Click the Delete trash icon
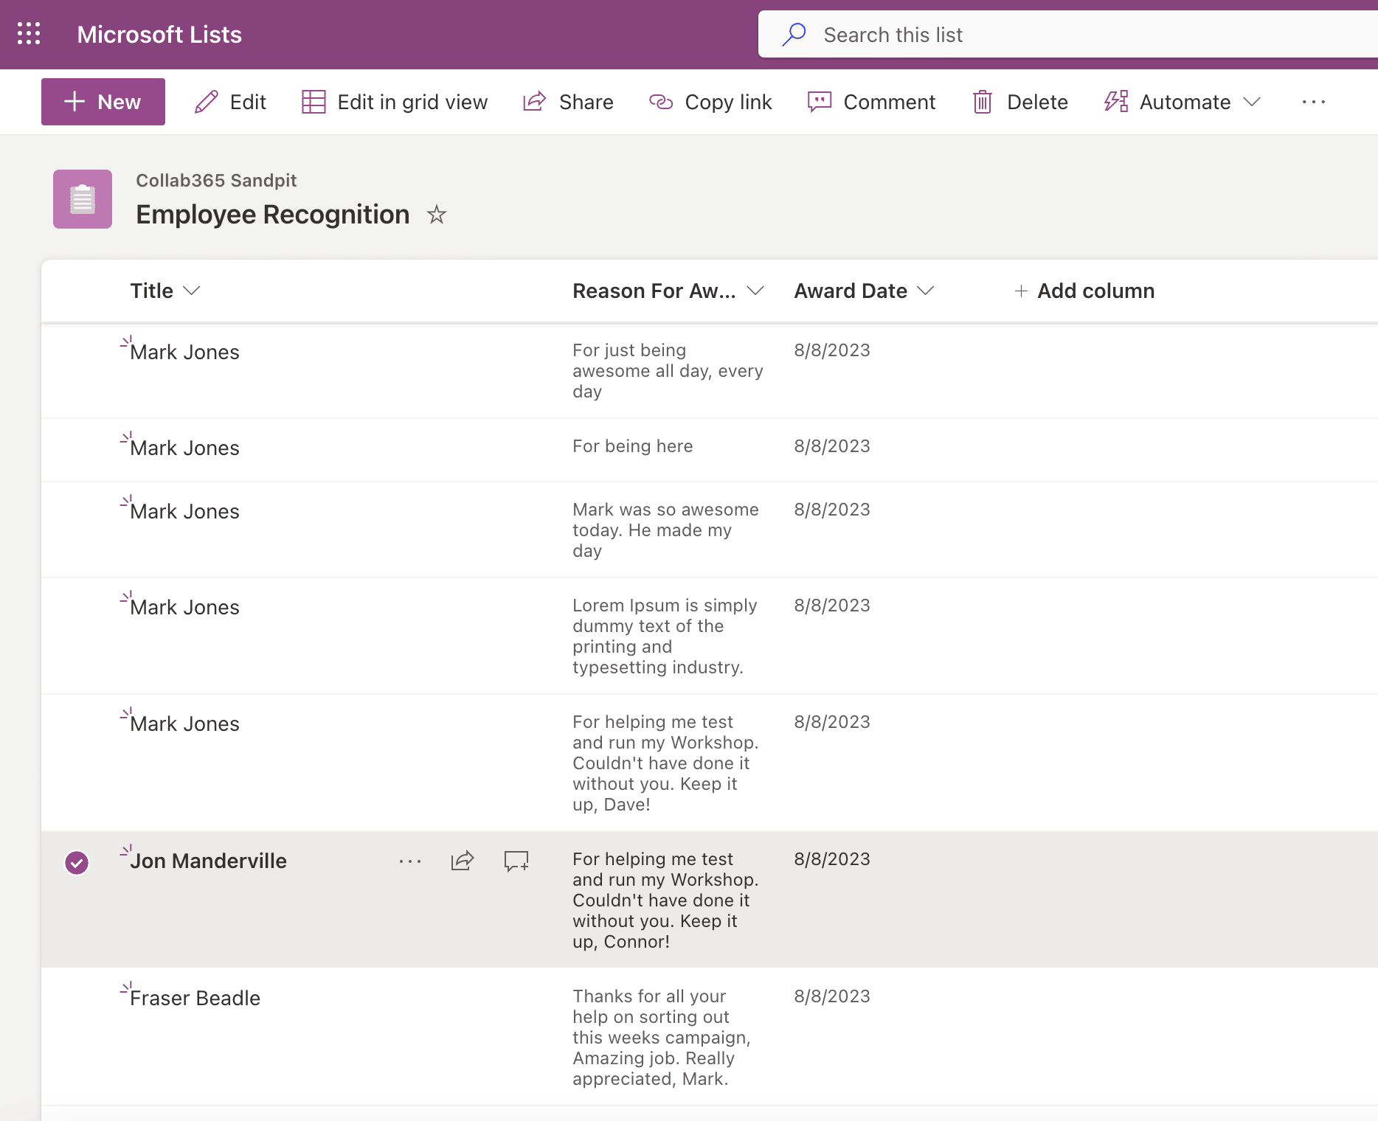Viewport: 1378px width, 1121px height. 982,102
